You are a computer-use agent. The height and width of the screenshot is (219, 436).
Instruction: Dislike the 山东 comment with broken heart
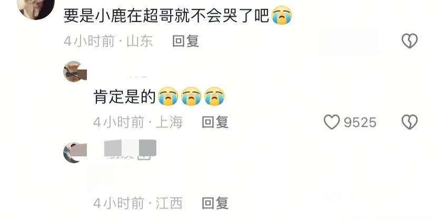[x=410, y=41]
